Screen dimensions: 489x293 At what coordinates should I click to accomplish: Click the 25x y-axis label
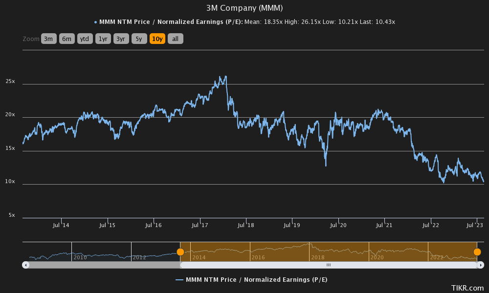pyautogui.click(x=10, y=81)
